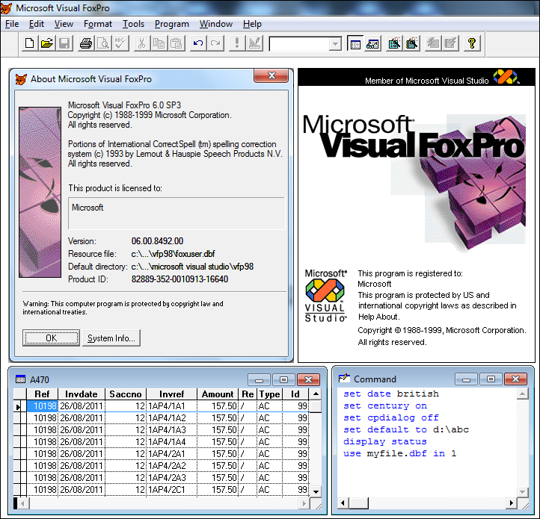Open the Program menu
The image size is (540, 519).
click(x=171, y=24)
